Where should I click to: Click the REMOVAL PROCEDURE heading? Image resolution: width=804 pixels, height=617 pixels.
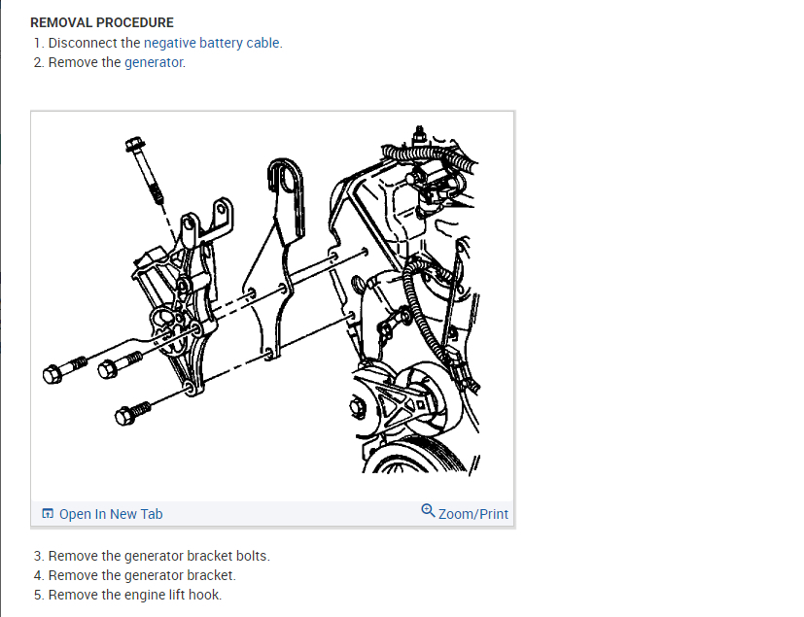(102, 23)
